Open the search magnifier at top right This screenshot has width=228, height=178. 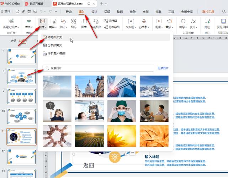224,11
